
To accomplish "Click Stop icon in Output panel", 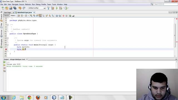I will 4,68.
